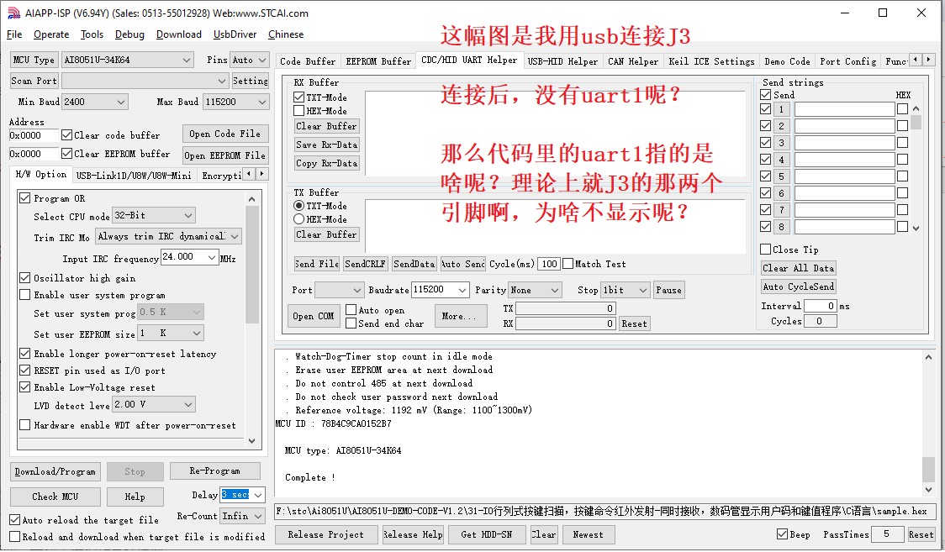Open Min Baud 2400 dropdown
This screenshot has width=945, height=552.
[x=95, y=102]
